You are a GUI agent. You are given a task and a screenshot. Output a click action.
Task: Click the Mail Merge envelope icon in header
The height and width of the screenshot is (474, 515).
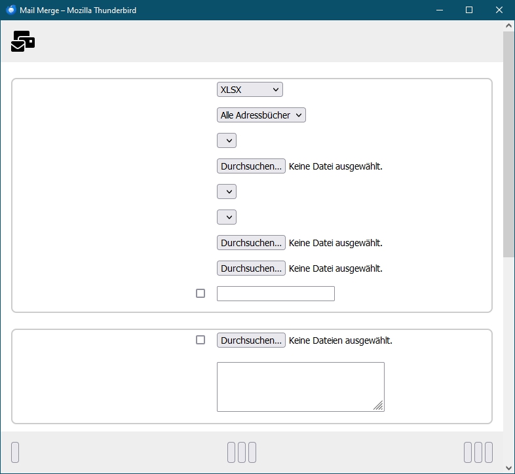click(23, 41)
